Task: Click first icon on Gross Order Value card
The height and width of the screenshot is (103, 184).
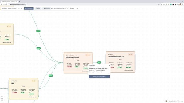Action: [x=129, y=54]
